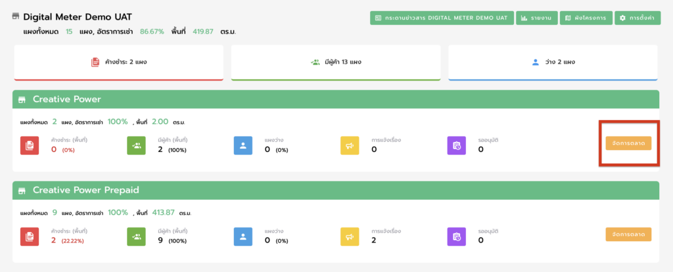Open the purple pending approval icon in Creative Power
Image resolution: width=673 pixels, height=272 pixels.
click(457, 145)
